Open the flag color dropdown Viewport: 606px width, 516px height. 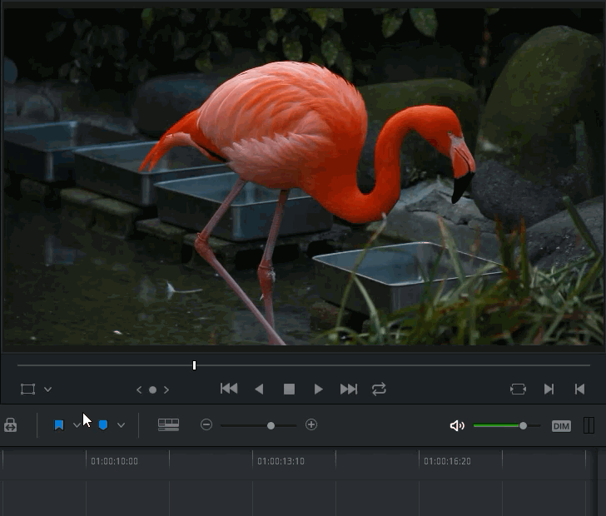click(x=77, y=425)
